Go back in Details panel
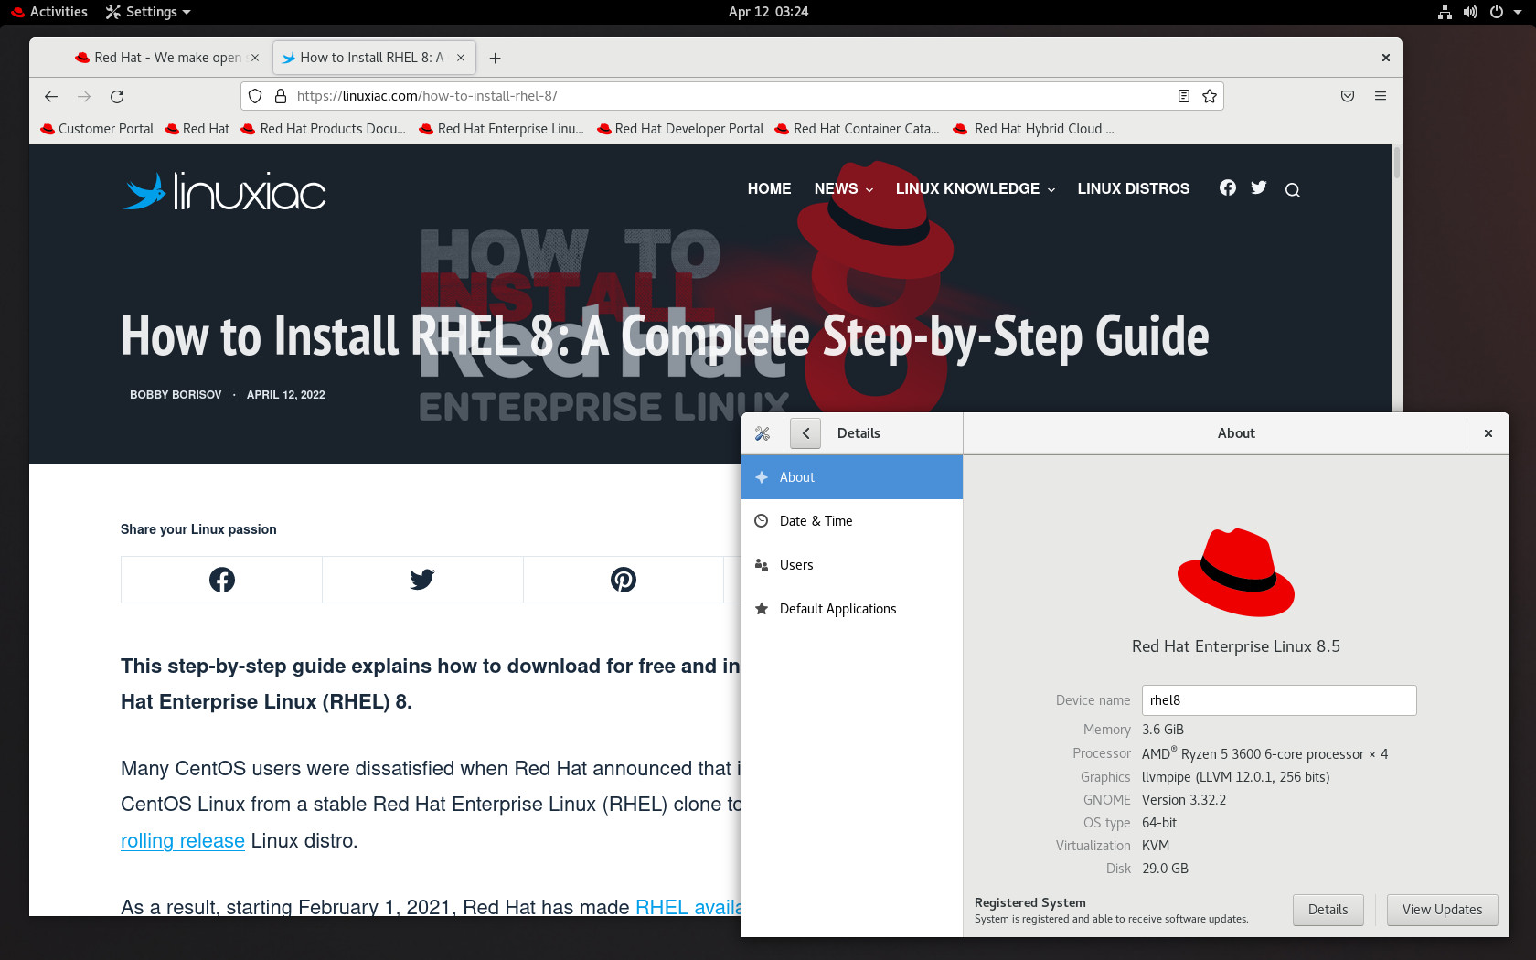 pos(805,433)
